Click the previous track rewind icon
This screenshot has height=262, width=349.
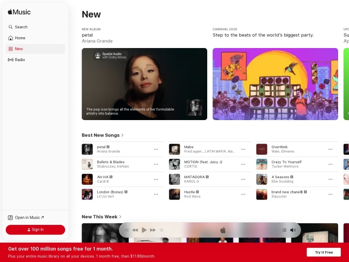pos(135,230)
